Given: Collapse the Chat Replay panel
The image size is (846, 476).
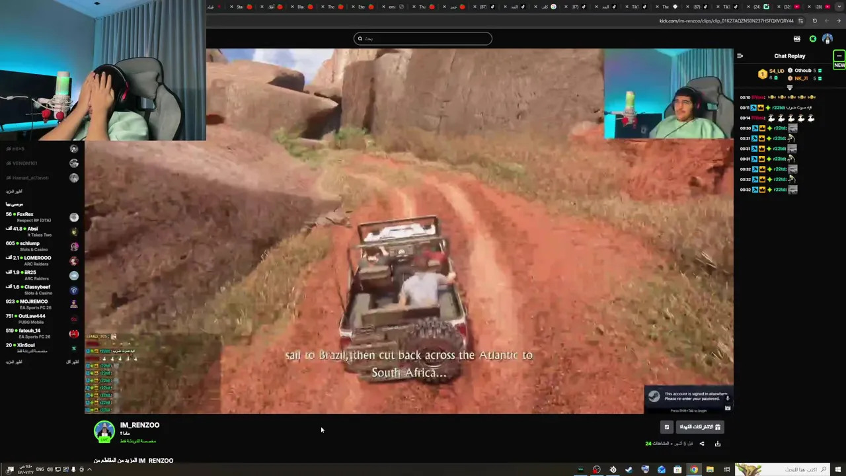Looking at the screenshot, I should pos(740,56).
